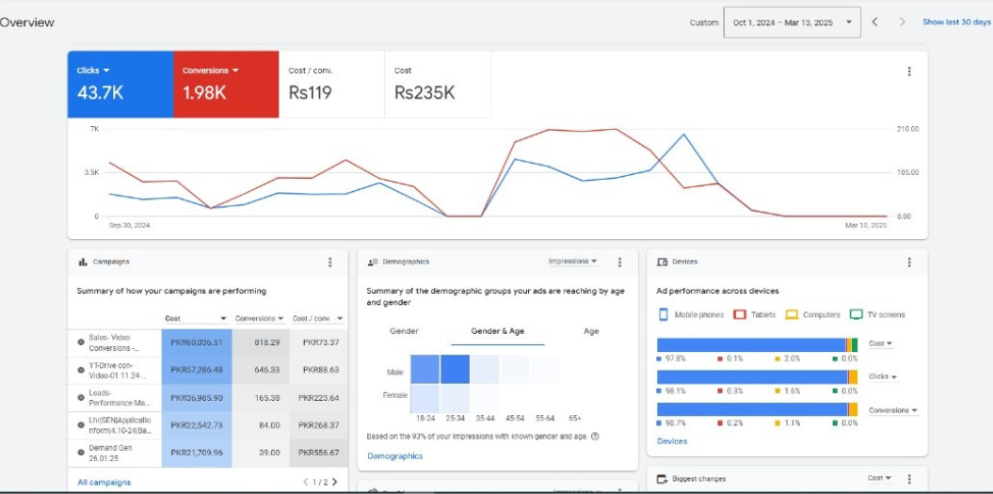Open the Campaigns card three-dot menu
This screenshot has height=494, width=993.
329,263
